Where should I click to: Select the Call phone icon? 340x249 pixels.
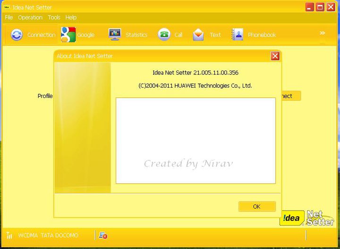coord(164,35)
